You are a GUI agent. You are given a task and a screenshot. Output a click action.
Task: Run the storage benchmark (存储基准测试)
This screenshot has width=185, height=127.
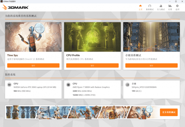coord(152,66)
